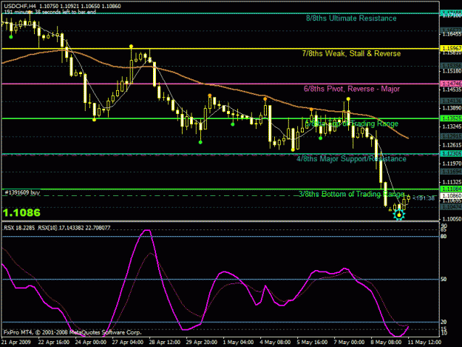Click the 1.10050 price scale value
The width and height of the screenshot is (462, 347).
[x=452, y=219]
